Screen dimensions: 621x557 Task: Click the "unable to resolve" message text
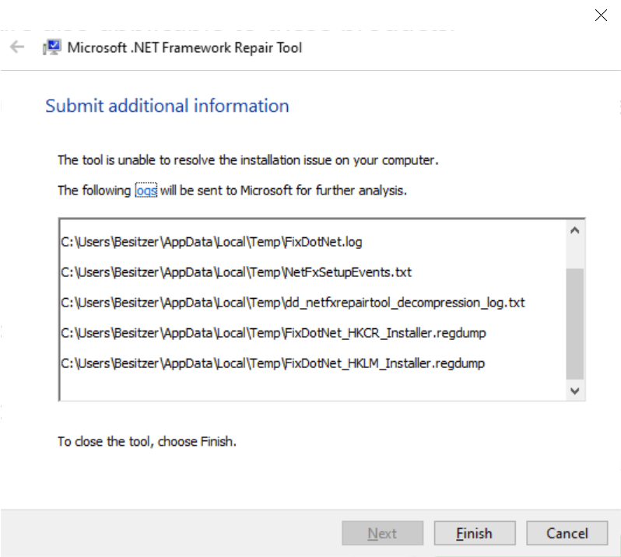click(x=248, y=161)
